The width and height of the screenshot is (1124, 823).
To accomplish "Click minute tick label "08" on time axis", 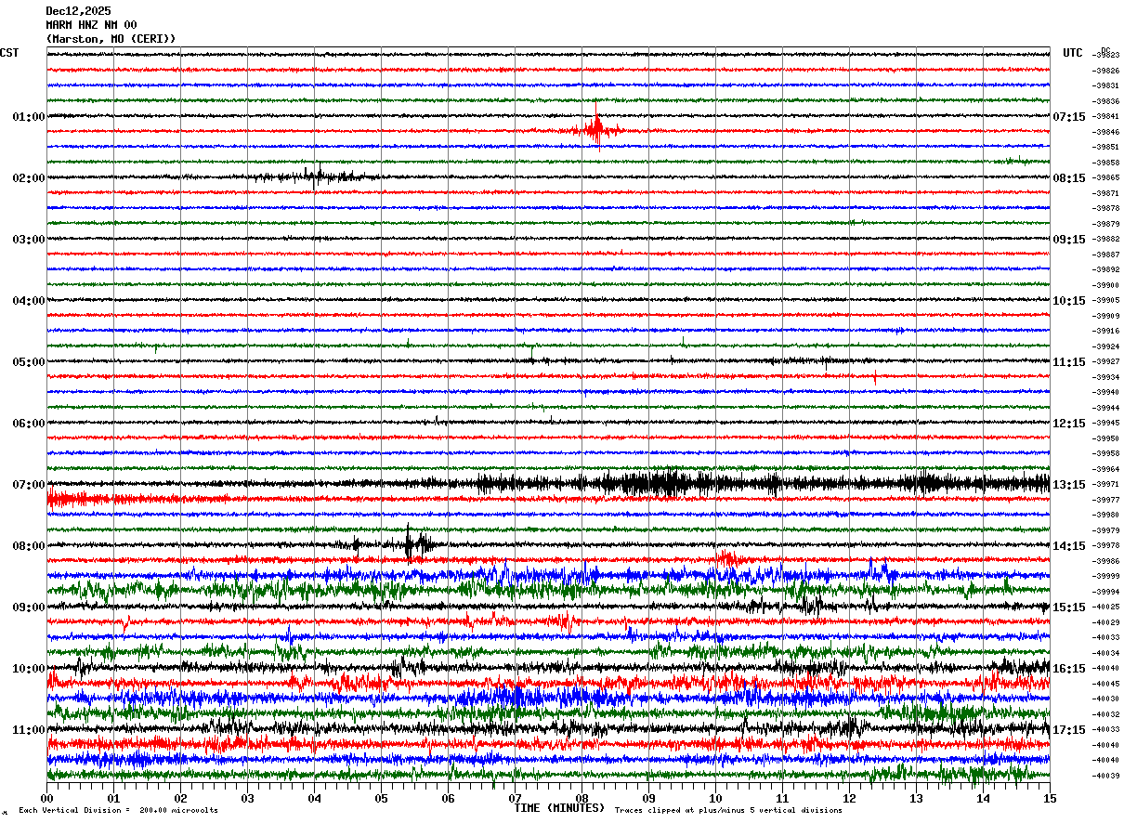I will pos(582,798).
